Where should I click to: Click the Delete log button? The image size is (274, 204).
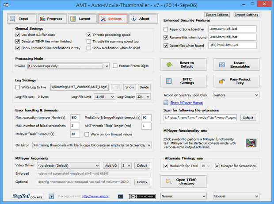(144, 87)
